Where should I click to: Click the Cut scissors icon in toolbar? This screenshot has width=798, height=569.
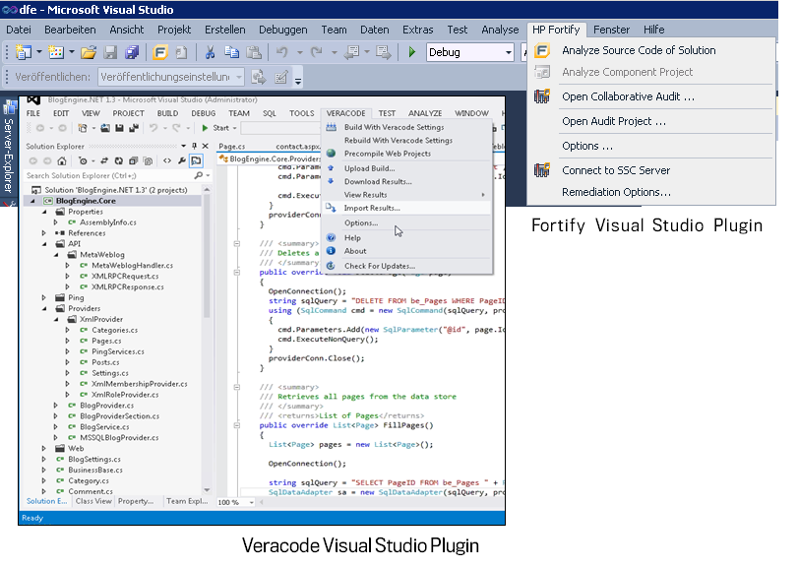click(x=210, y=52)
